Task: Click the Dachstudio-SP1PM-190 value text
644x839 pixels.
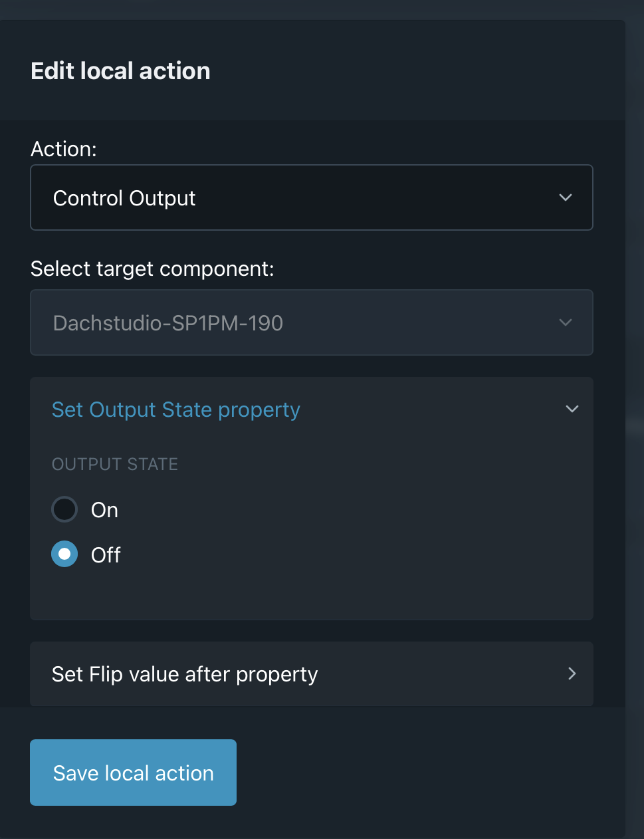Action: (168, 323)
